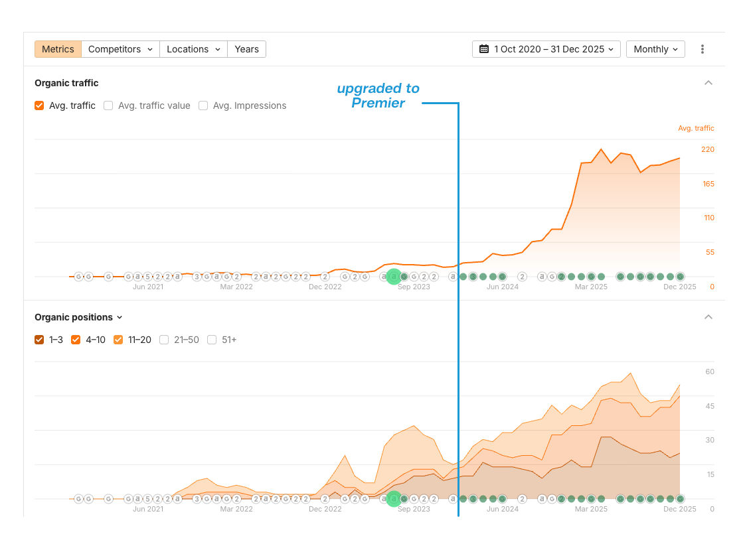This screenshot has height=550, width=747.
Task: Open the Locations dropdown
Action: [x=193, y=49]
